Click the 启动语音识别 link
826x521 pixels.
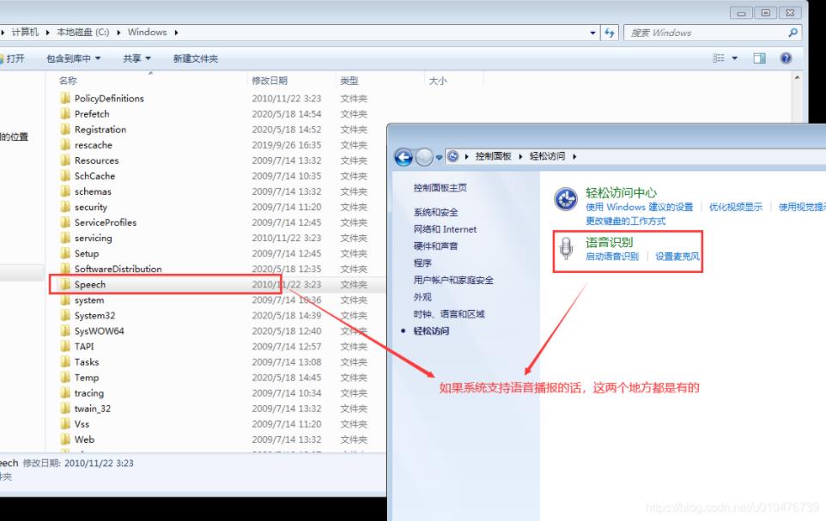click(x=611, y=257)
